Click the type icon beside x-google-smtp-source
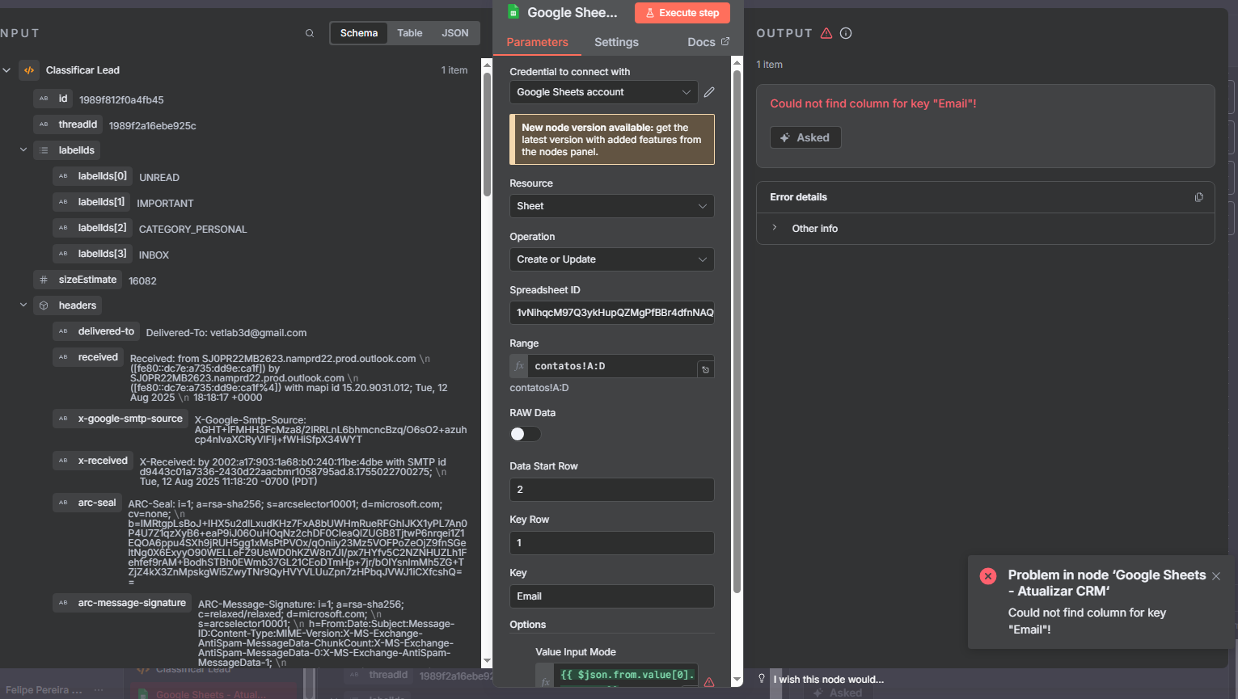The image size is (1238, 699). (x=63, y=419)
